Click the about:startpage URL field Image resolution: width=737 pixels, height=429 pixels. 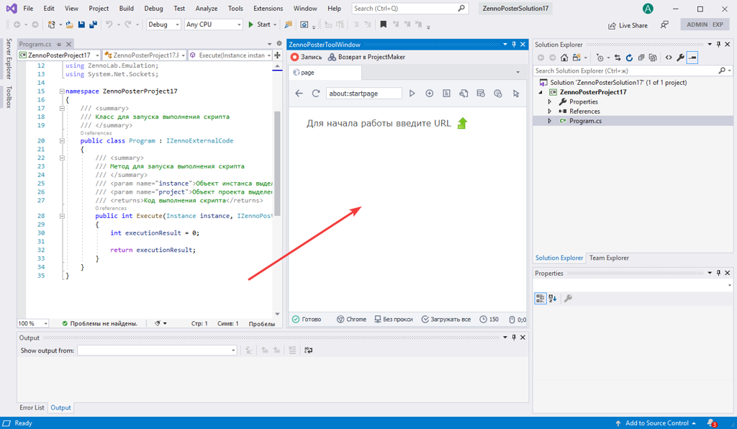(364, 94)
